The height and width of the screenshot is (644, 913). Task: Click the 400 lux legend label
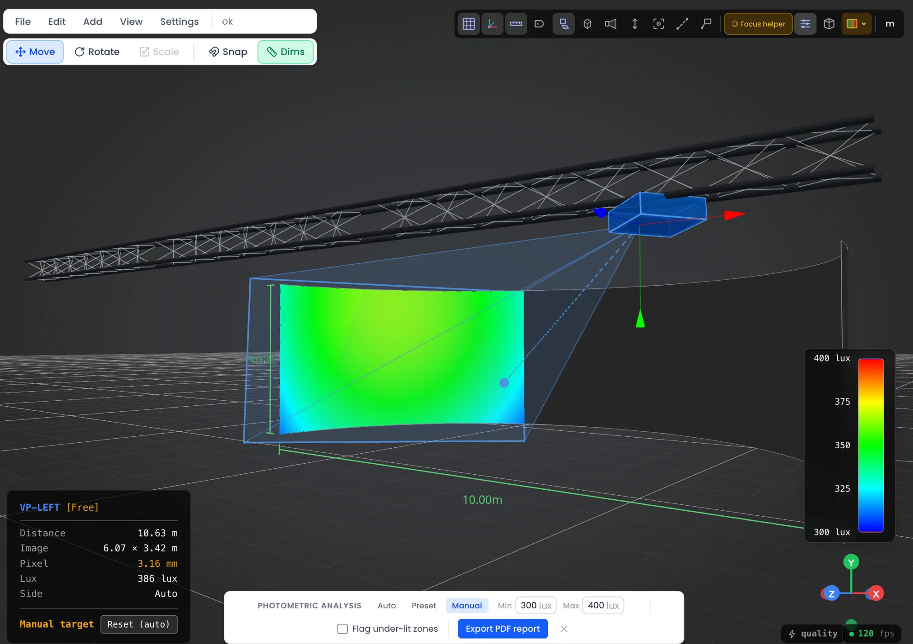tap(832, 358)
